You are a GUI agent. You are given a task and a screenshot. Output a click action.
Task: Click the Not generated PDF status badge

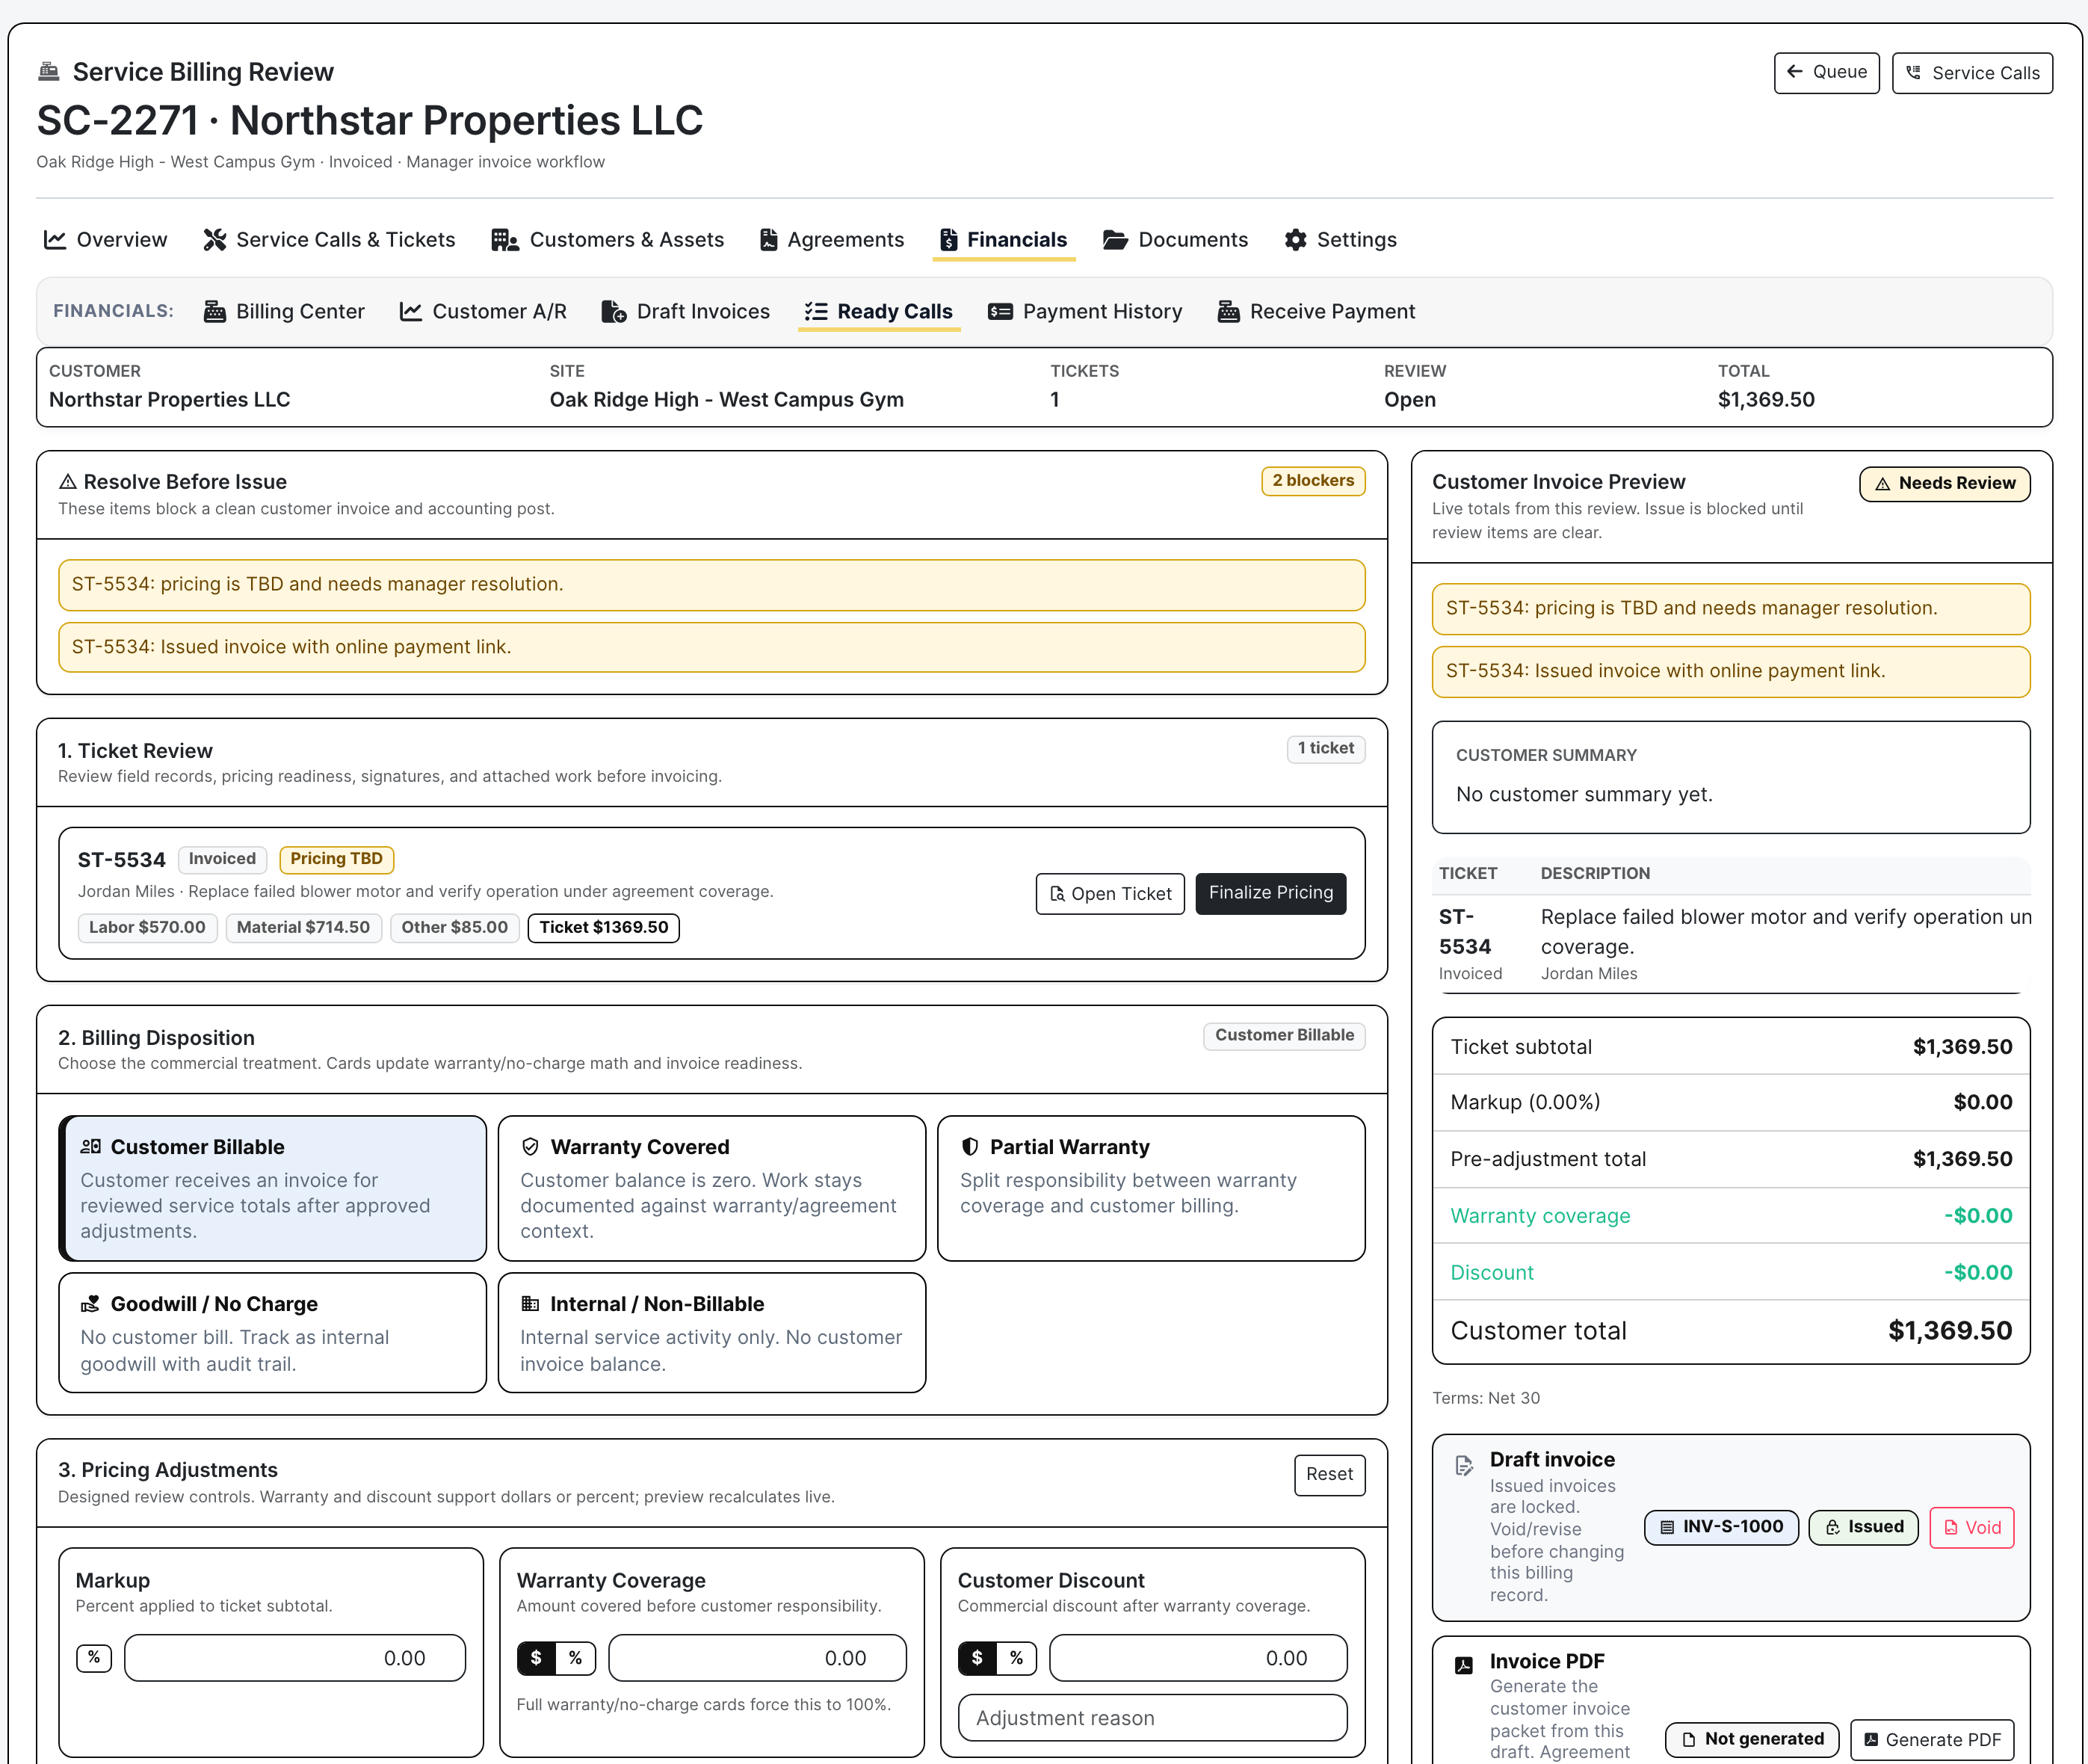coord(1752,1740)
